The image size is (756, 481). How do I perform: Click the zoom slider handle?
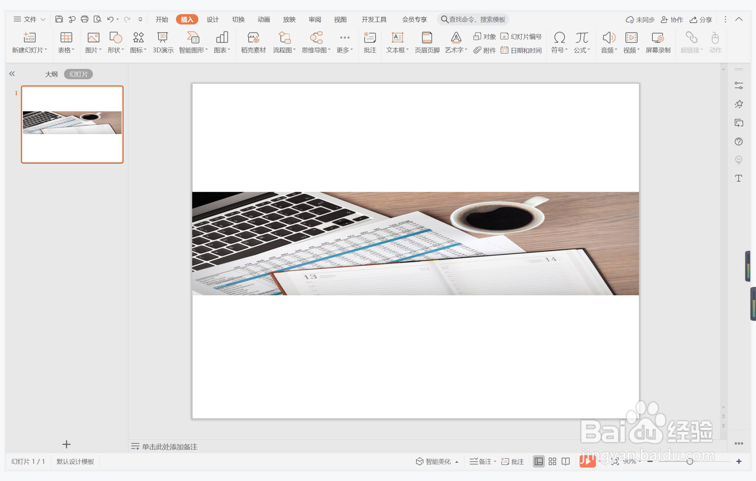[690, 461]
